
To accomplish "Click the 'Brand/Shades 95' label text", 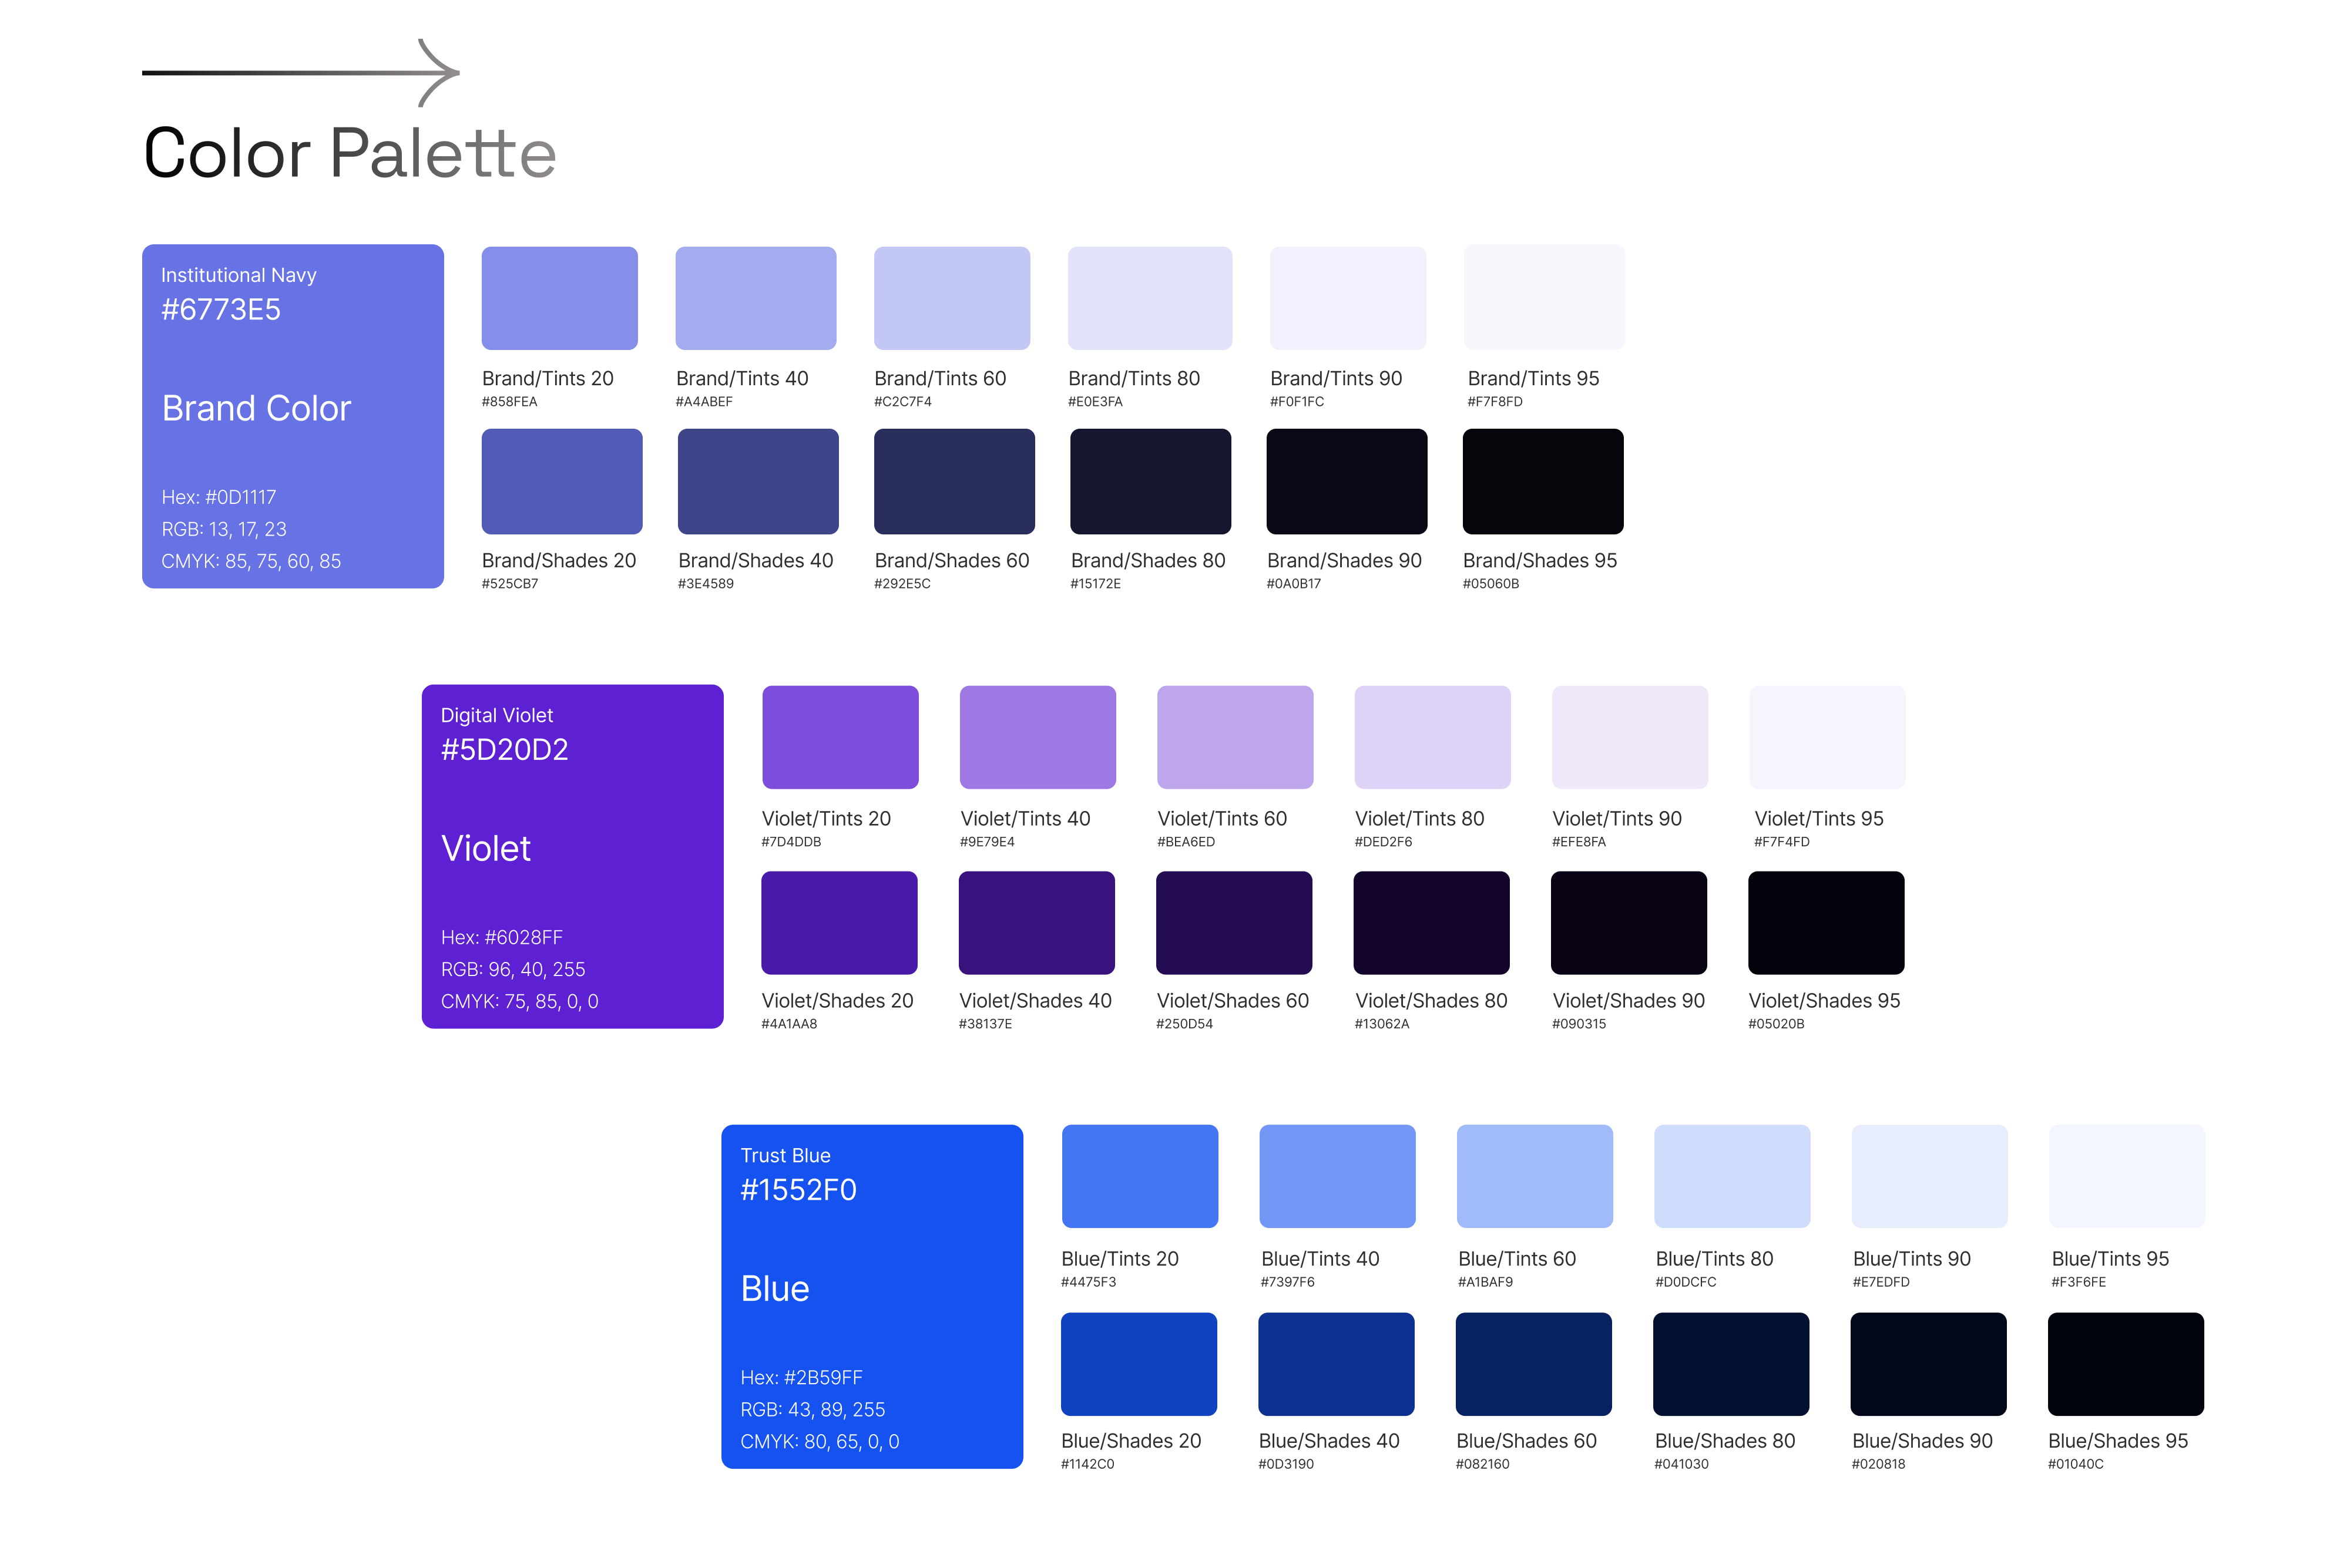I will pyautogui.click(x=1540, y=561).
